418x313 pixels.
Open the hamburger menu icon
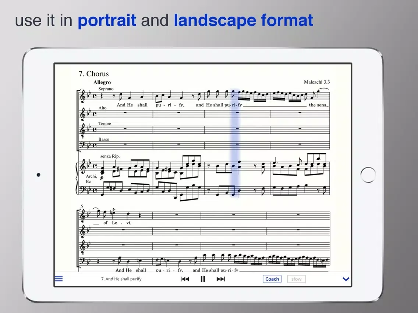tap(59, 279)
